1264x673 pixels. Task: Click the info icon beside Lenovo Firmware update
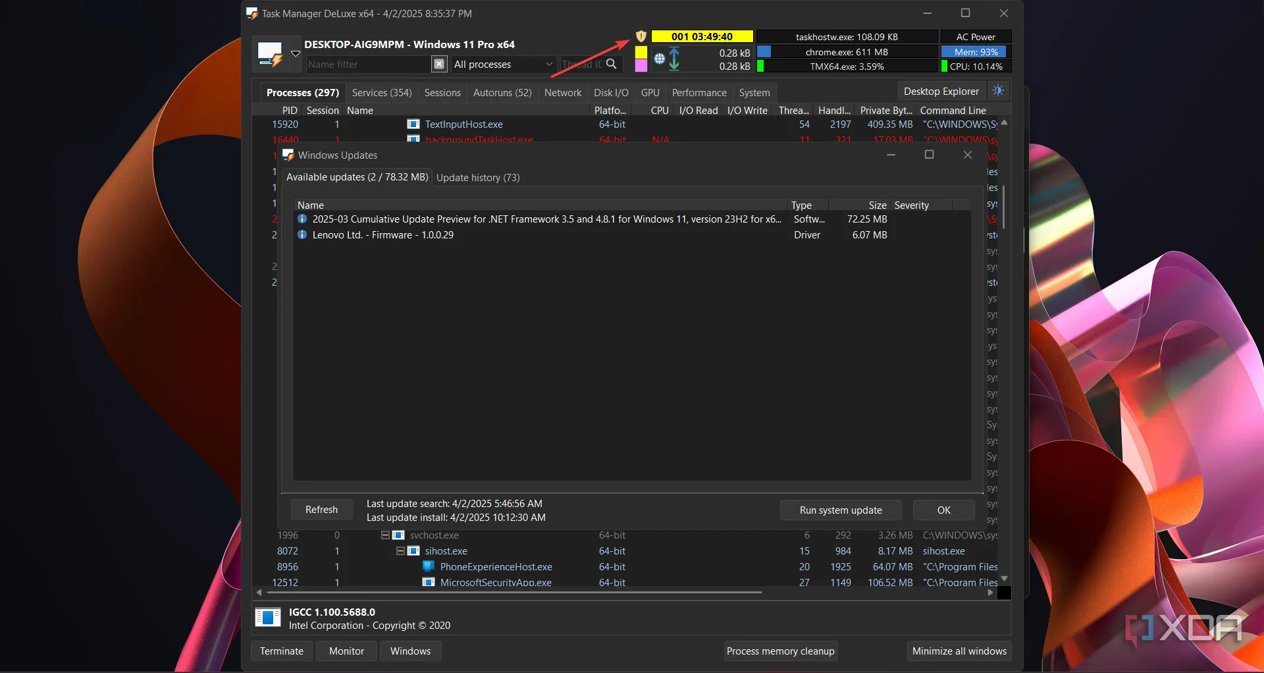[x=302, y=235]
